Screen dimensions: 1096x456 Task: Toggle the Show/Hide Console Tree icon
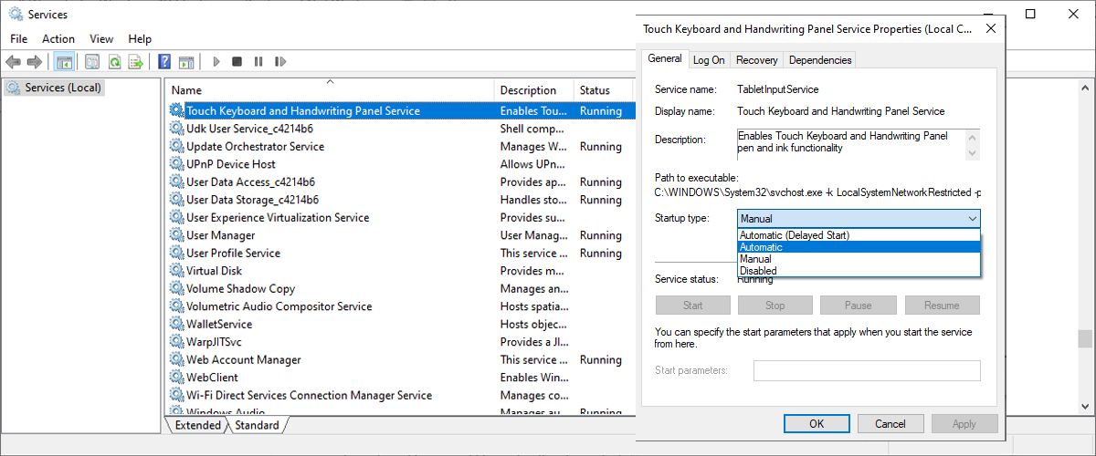pyautogui.click(x=64, y=62)
